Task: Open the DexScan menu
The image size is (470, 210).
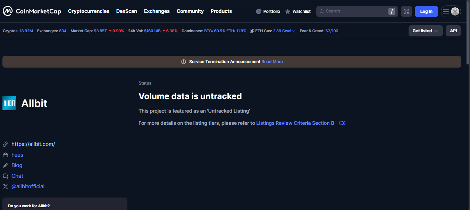Action: 127,11
